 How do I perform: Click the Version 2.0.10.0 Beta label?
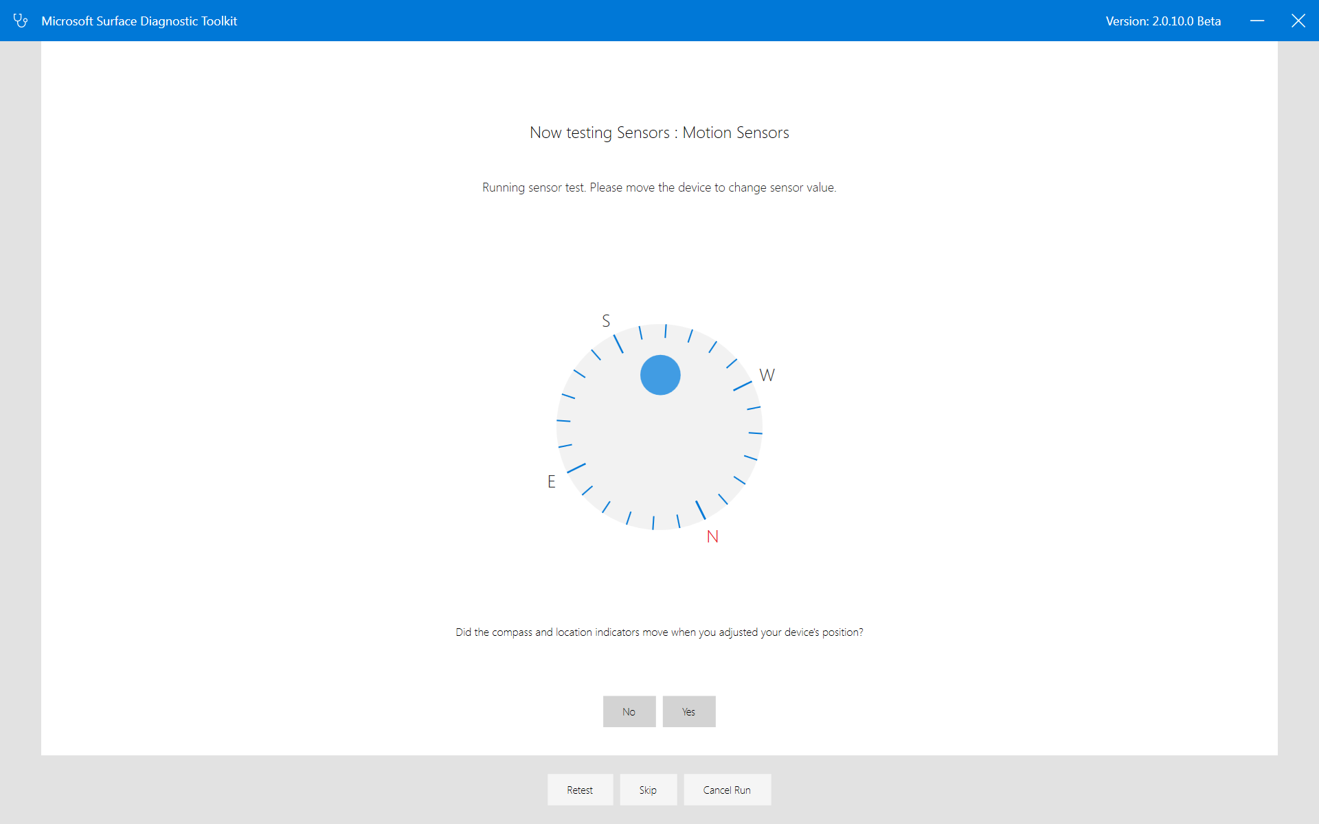[x=1163, y=21]
